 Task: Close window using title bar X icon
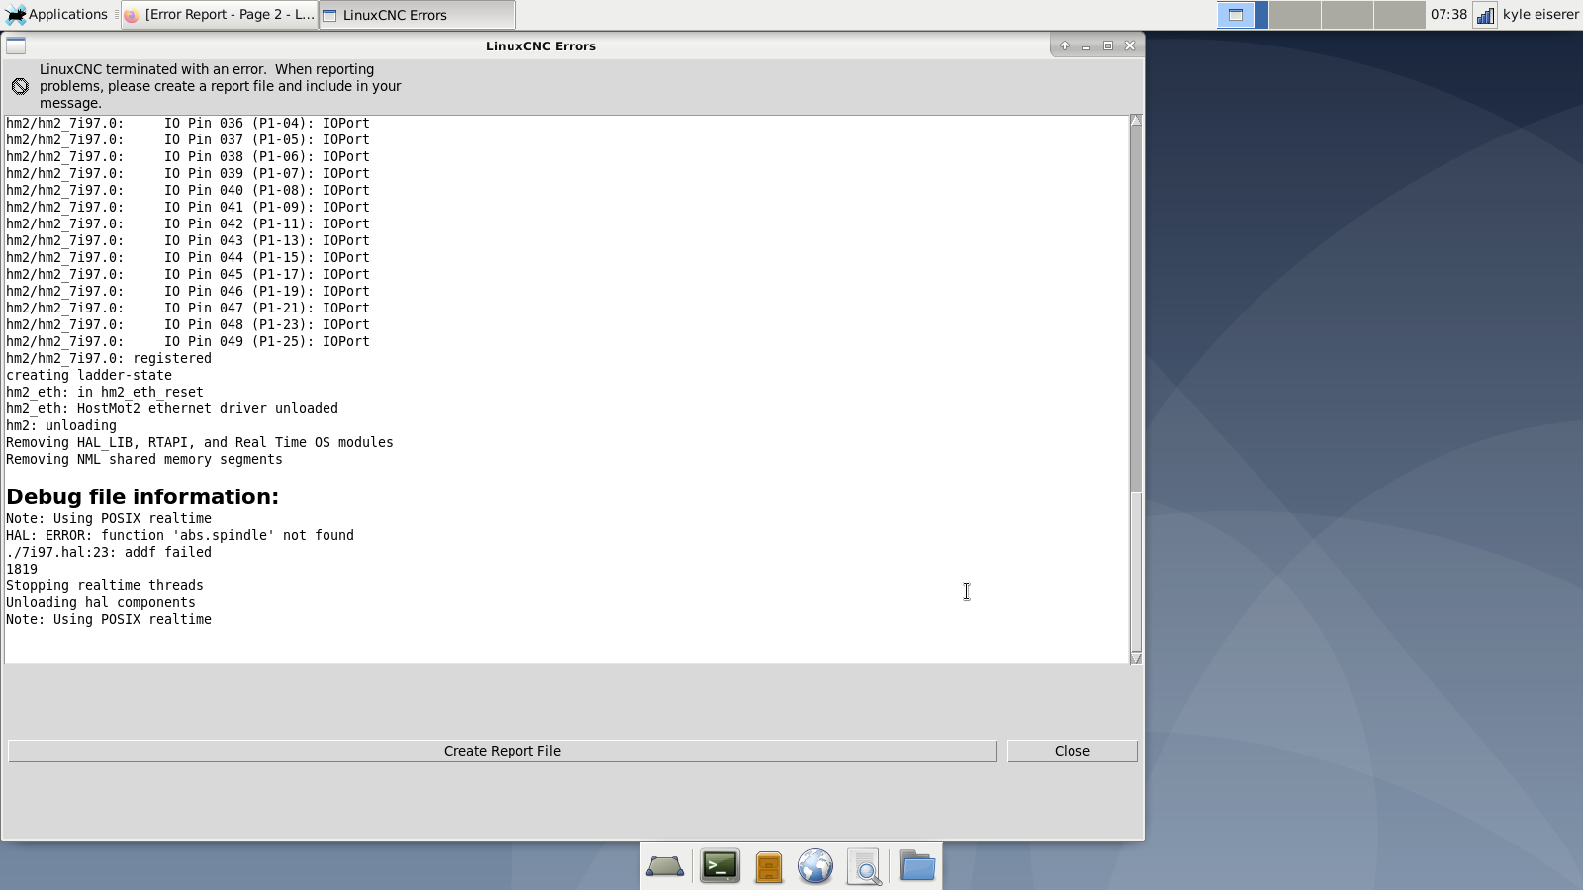[1130, 45]
